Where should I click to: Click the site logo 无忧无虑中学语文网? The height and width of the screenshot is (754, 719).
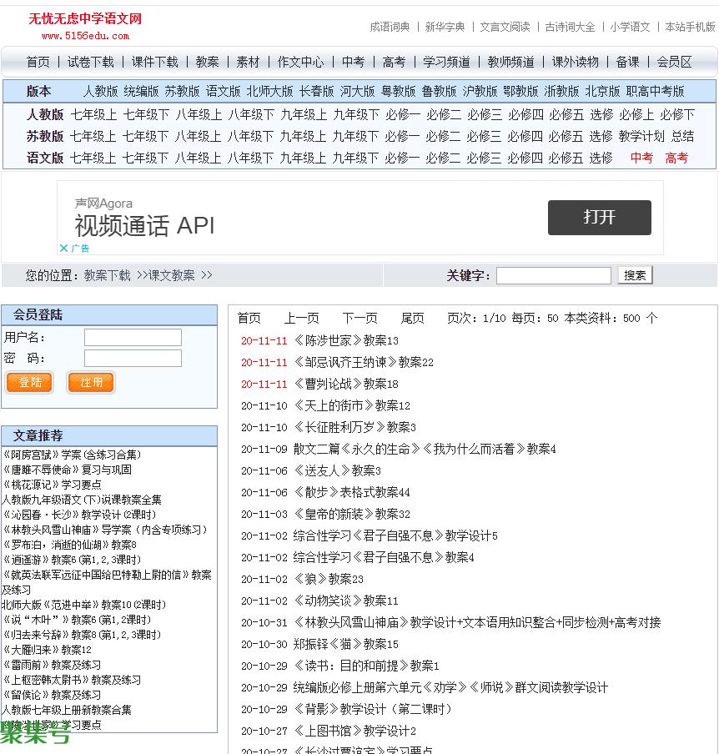click(x=85, y=19)
